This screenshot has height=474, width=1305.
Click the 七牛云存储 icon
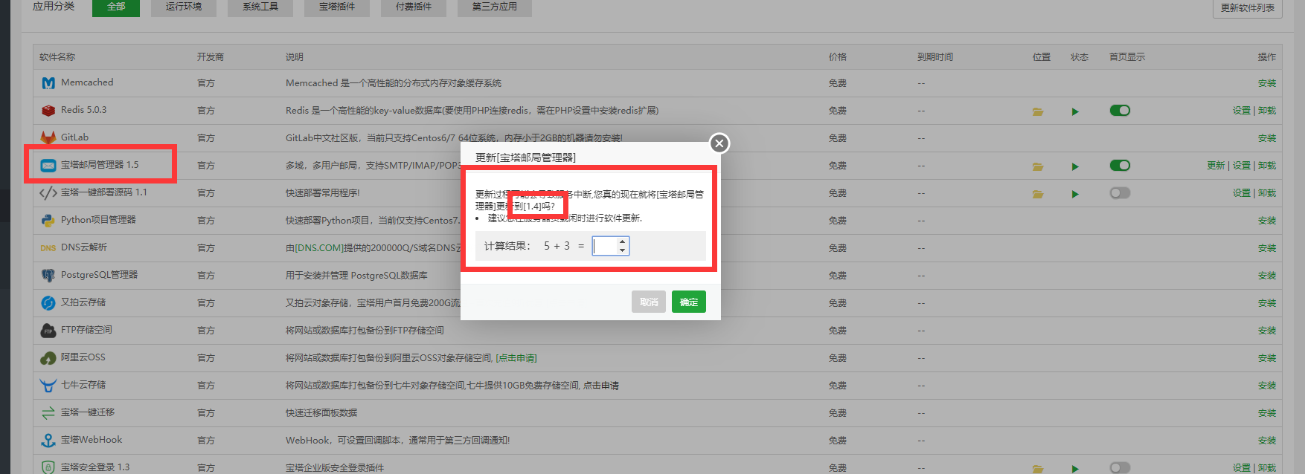click(48, 386)
